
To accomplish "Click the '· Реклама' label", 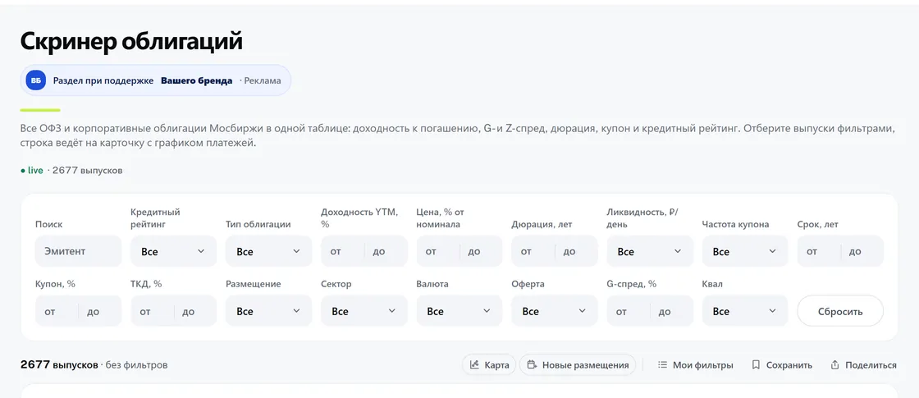I will coord(260,80).
